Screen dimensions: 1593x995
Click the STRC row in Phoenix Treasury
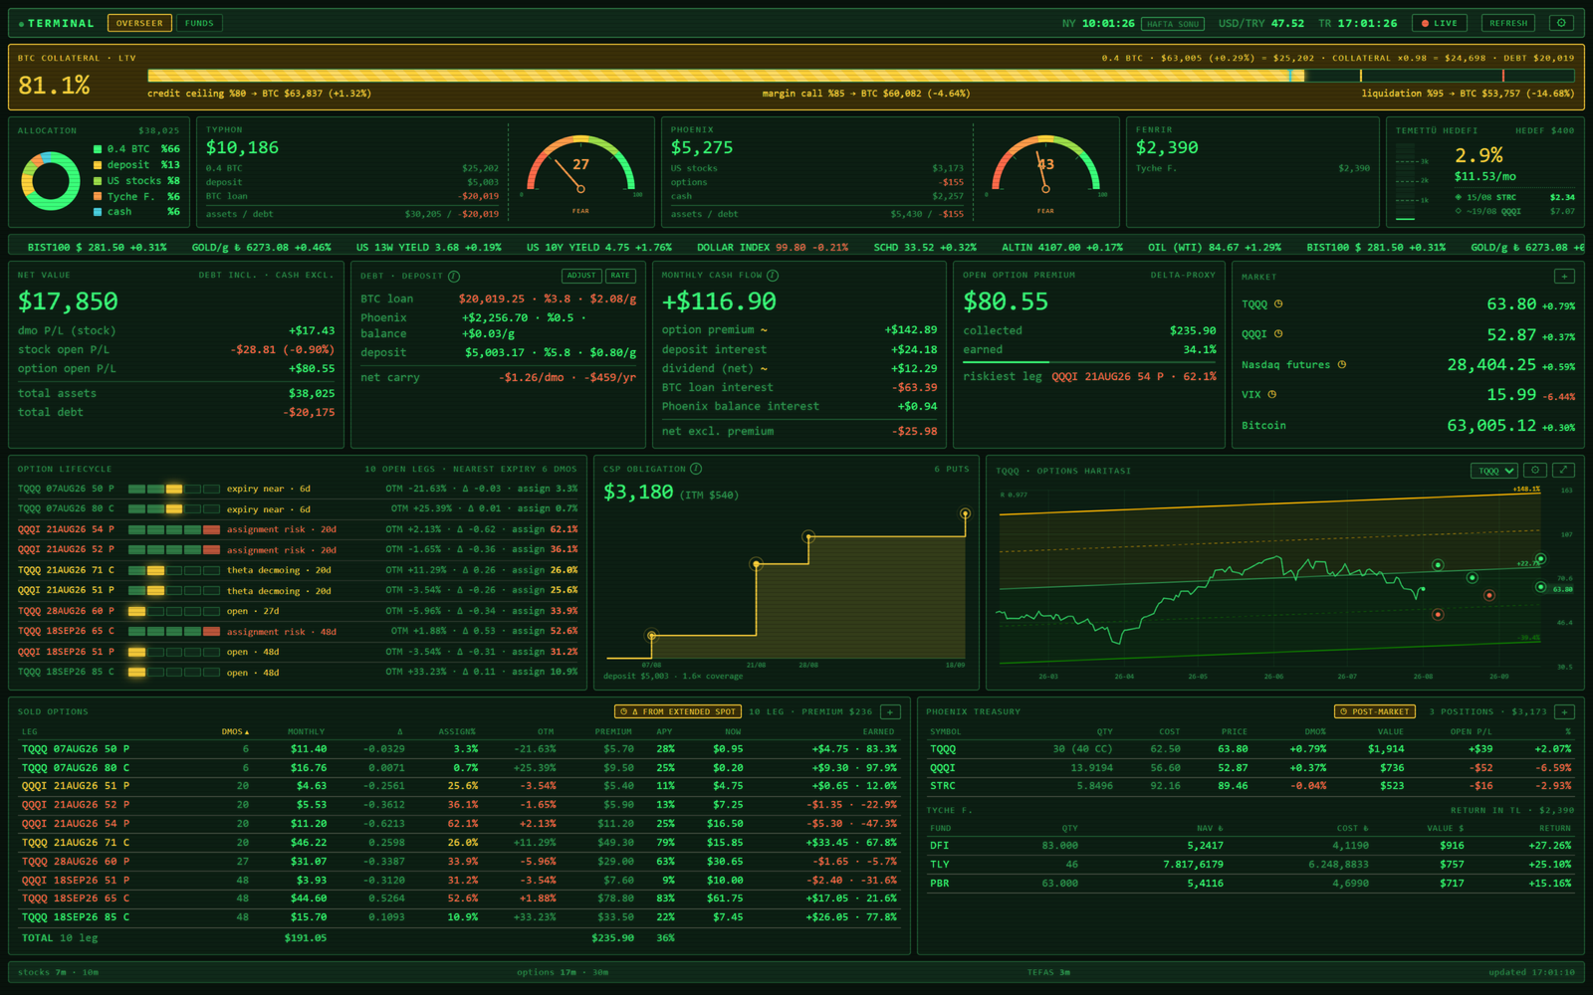[1250, 786]
